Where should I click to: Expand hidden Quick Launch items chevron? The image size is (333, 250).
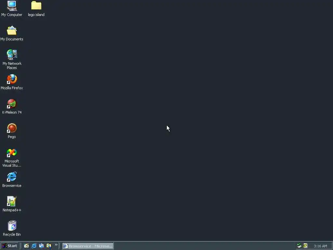point(56,245)
